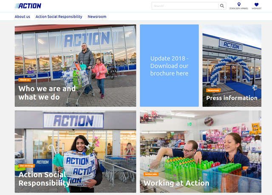The height and width of the screenshot is (195, 272).
Task: Open 'Who we are and what we do' tile
Action: point(76,66)
